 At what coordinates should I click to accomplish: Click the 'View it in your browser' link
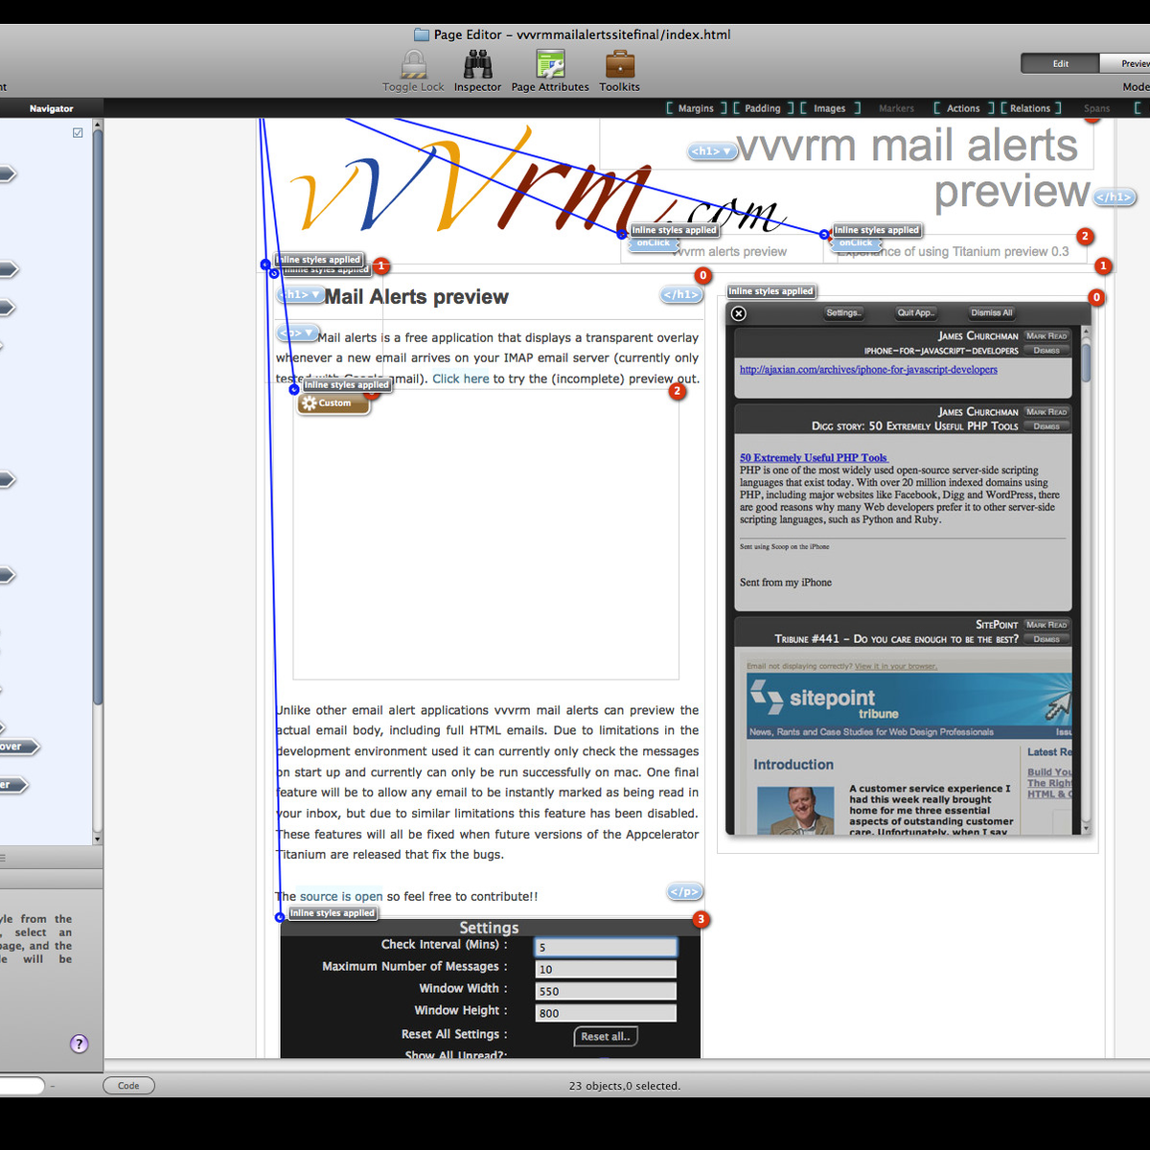pos(896,666)
